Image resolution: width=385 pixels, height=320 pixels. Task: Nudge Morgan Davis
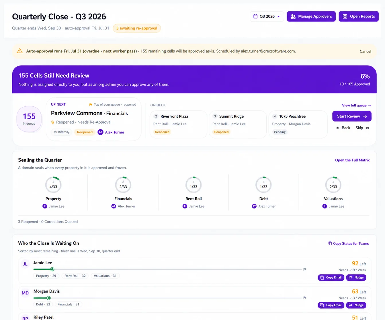point(356,305)
